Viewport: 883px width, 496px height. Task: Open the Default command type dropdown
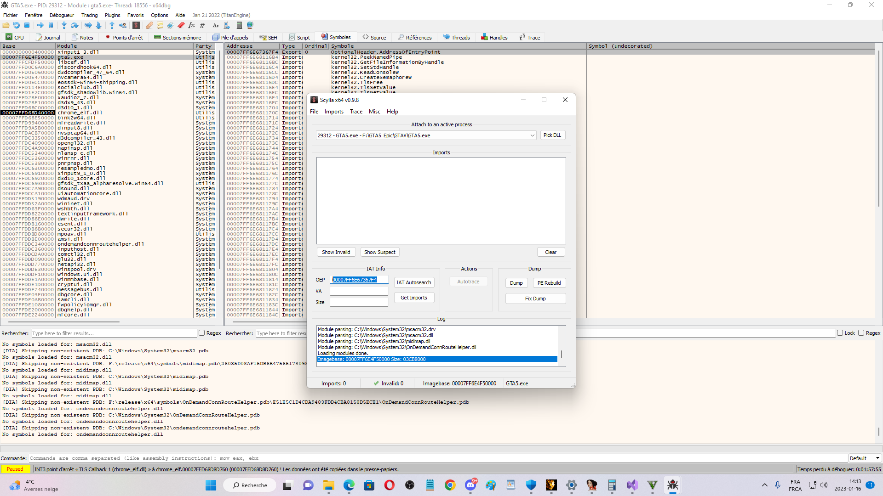865,458
